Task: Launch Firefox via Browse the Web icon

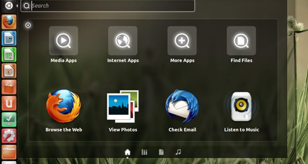Action: tap(64, 106)
